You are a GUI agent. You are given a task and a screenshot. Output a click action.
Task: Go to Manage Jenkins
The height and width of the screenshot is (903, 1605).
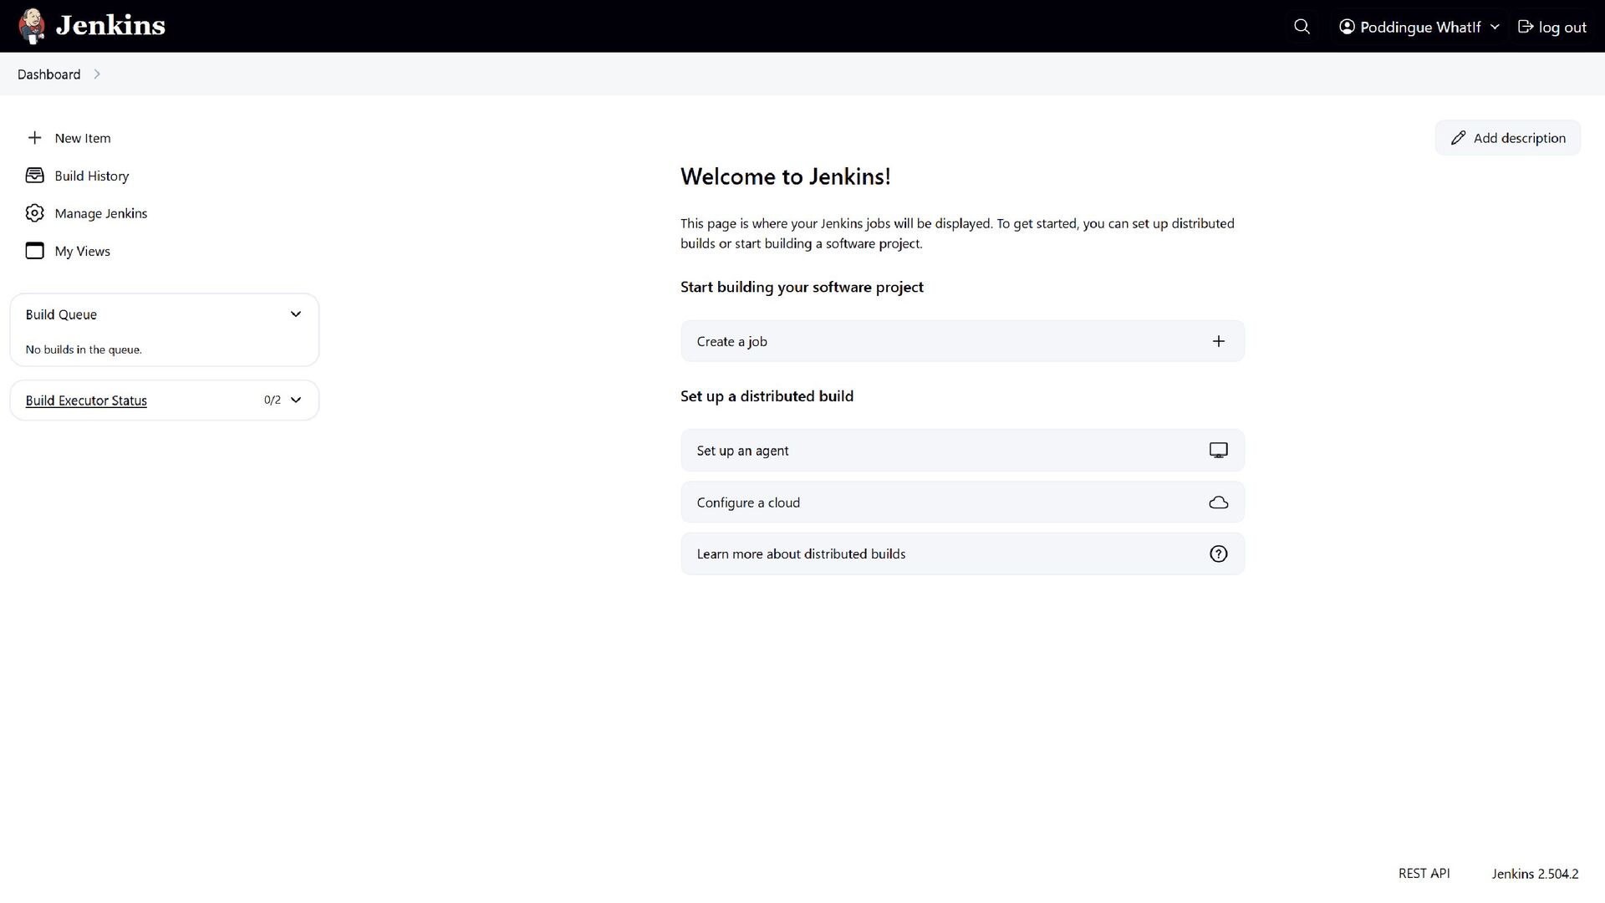[101, 213]
